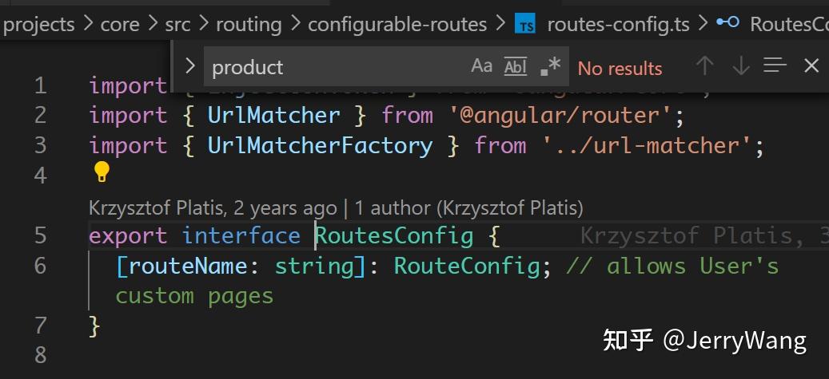Click the '../url-matcher' string
The image size is (829, 379).
point(647,145)
